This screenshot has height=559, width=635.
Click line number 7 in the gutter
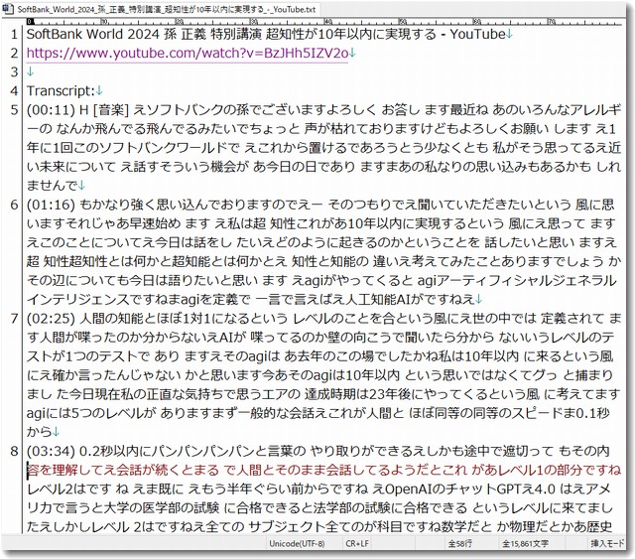[14, 319]
